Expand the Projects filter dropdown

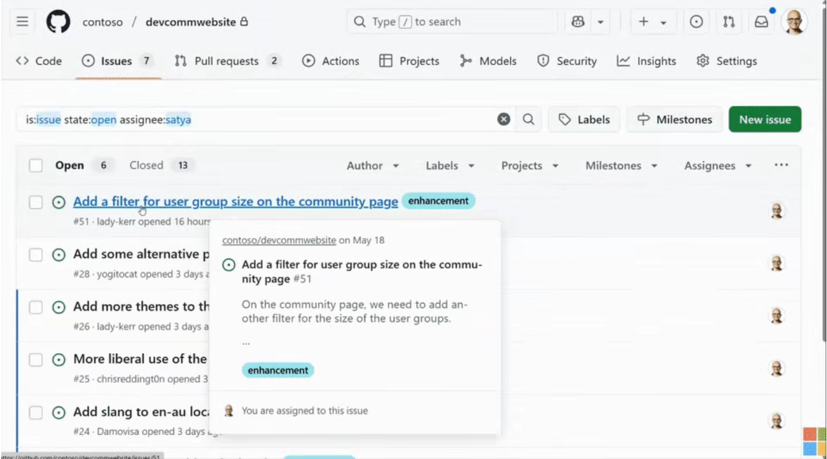click(x=530, y=166)
